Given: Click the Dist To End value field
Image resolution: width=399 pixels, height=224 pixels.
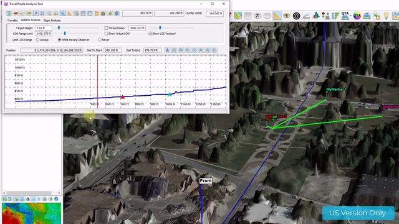Looking at the screenshot, I should click(152, 50).
